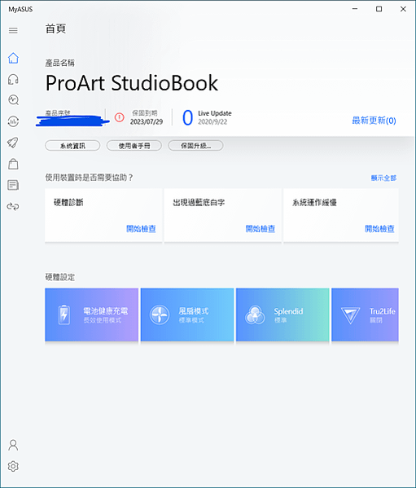Click the Live Update counter 0
This screenshot has width=416, height=488.
[x=187, y=117]
